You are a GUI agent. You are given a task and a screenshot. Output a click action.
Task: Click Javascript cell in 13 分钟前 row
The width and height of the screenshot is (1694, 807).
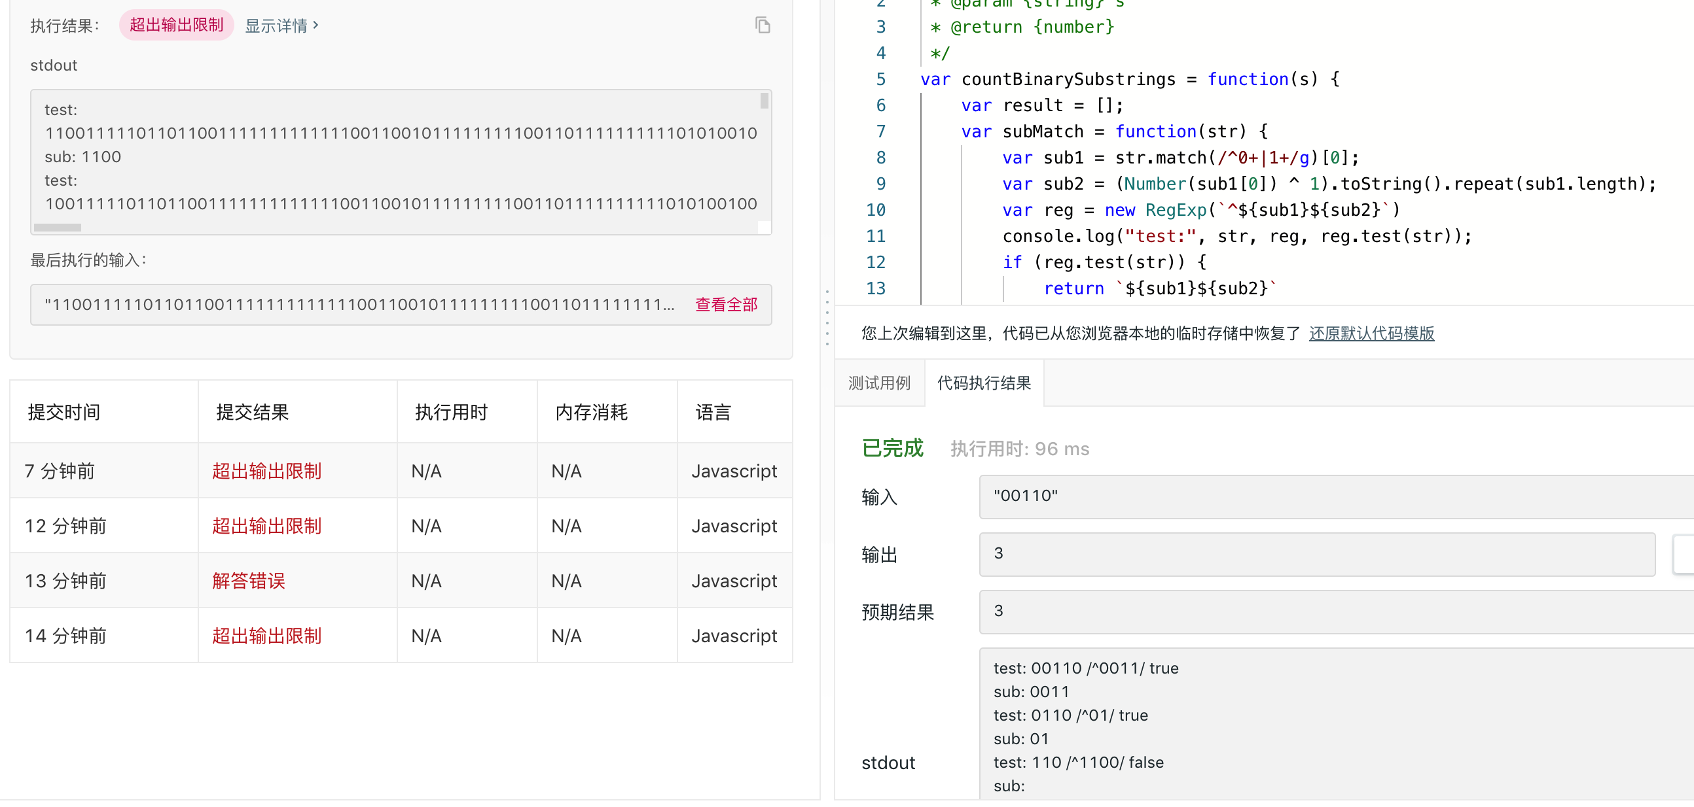pyautogui.click(x=734, y=581)
